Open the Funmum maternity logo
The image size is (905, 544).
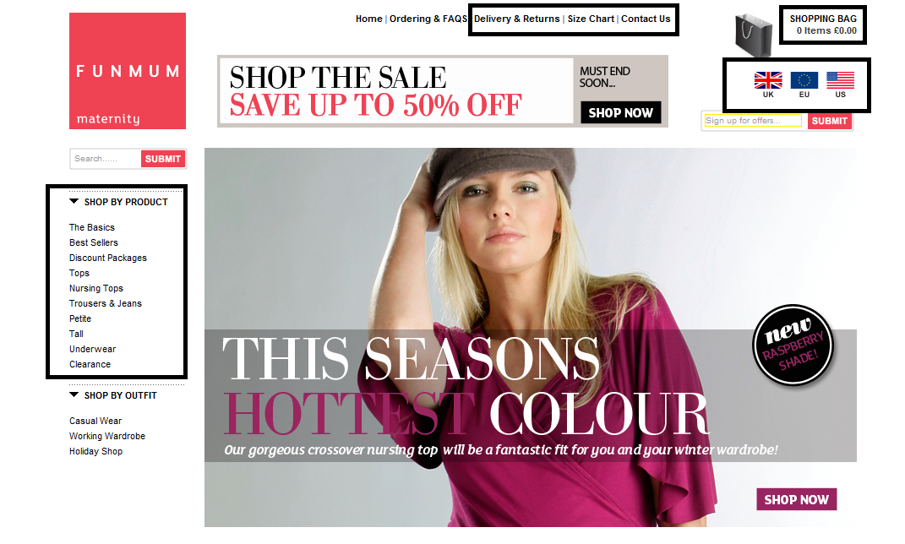[128, 71]
